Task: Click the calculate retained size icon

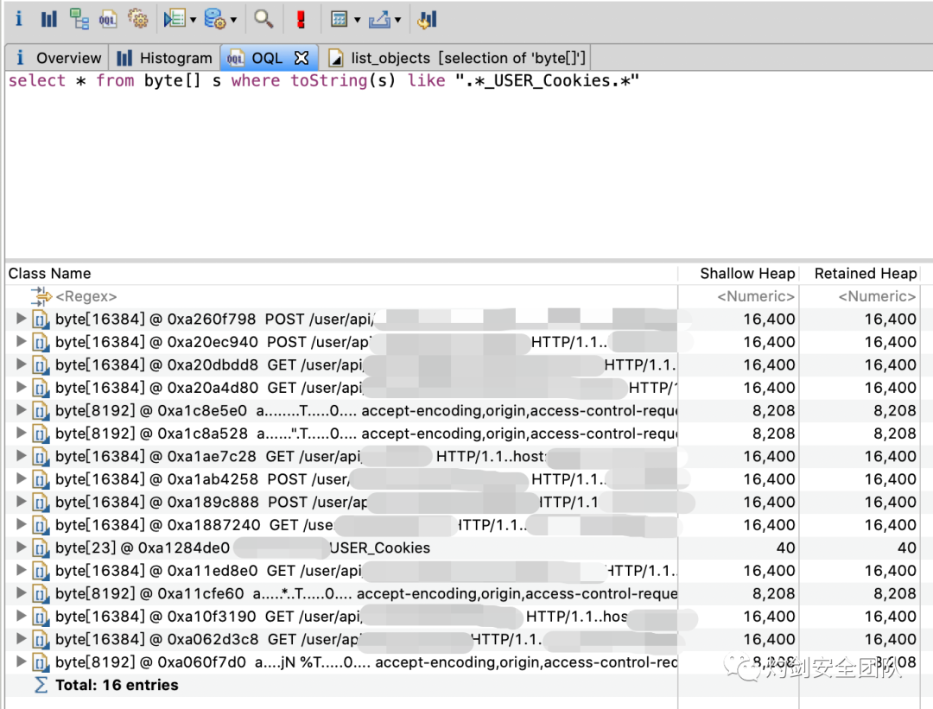Action: [340, 20]
